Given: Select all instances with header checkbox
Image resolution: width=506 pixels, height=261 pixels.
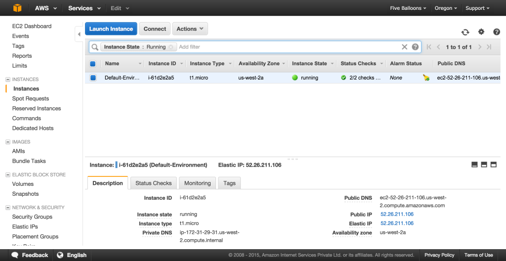Looking at the screenshot, I should [x=93, y=64].
